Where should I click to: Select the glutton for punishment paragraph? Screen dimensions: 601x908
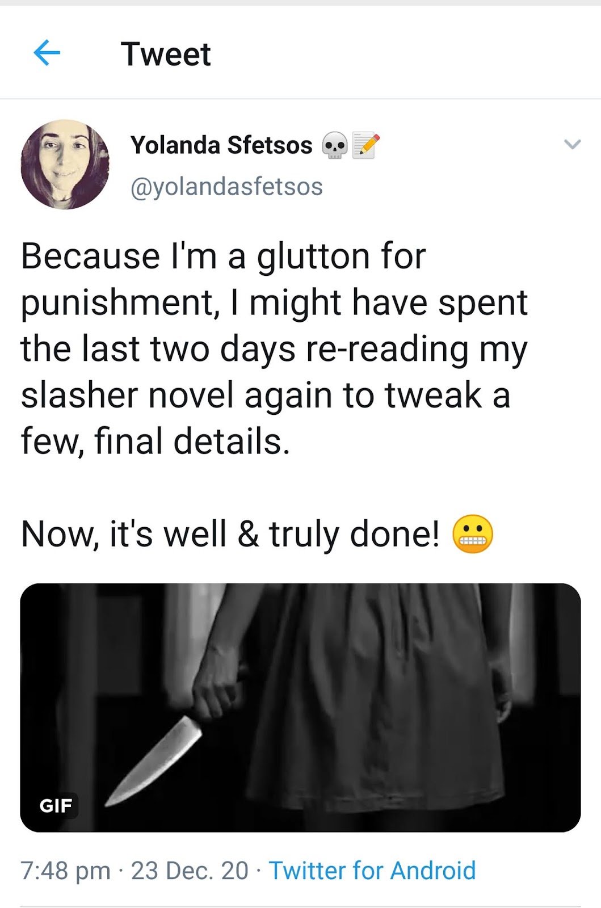(x=275, y=348)
